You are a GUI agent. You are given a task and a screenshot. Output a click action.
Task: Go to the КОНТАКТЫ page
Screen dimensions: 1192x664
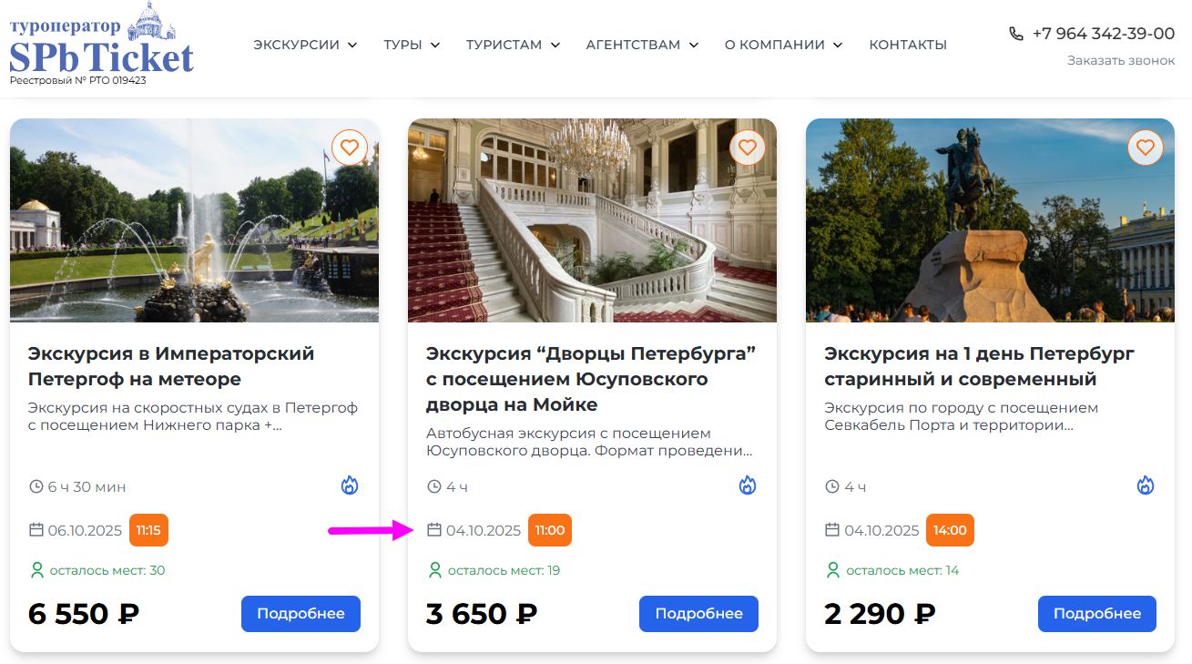(908, 45)
